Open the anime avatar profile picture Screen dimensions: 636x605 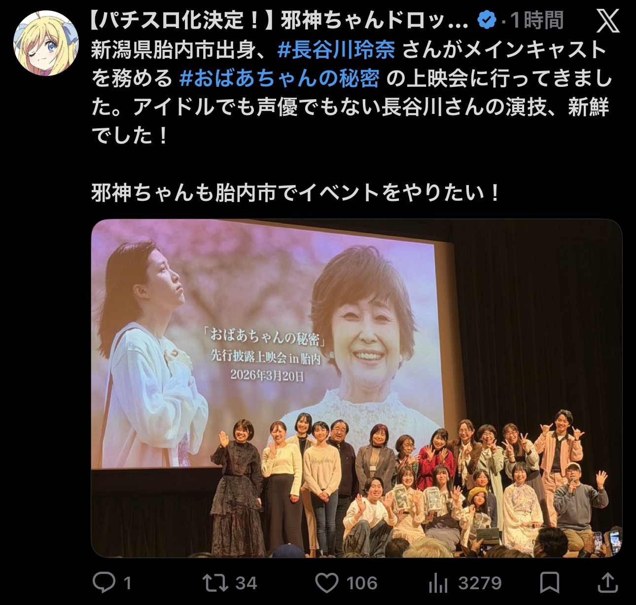tap(46, 43)
